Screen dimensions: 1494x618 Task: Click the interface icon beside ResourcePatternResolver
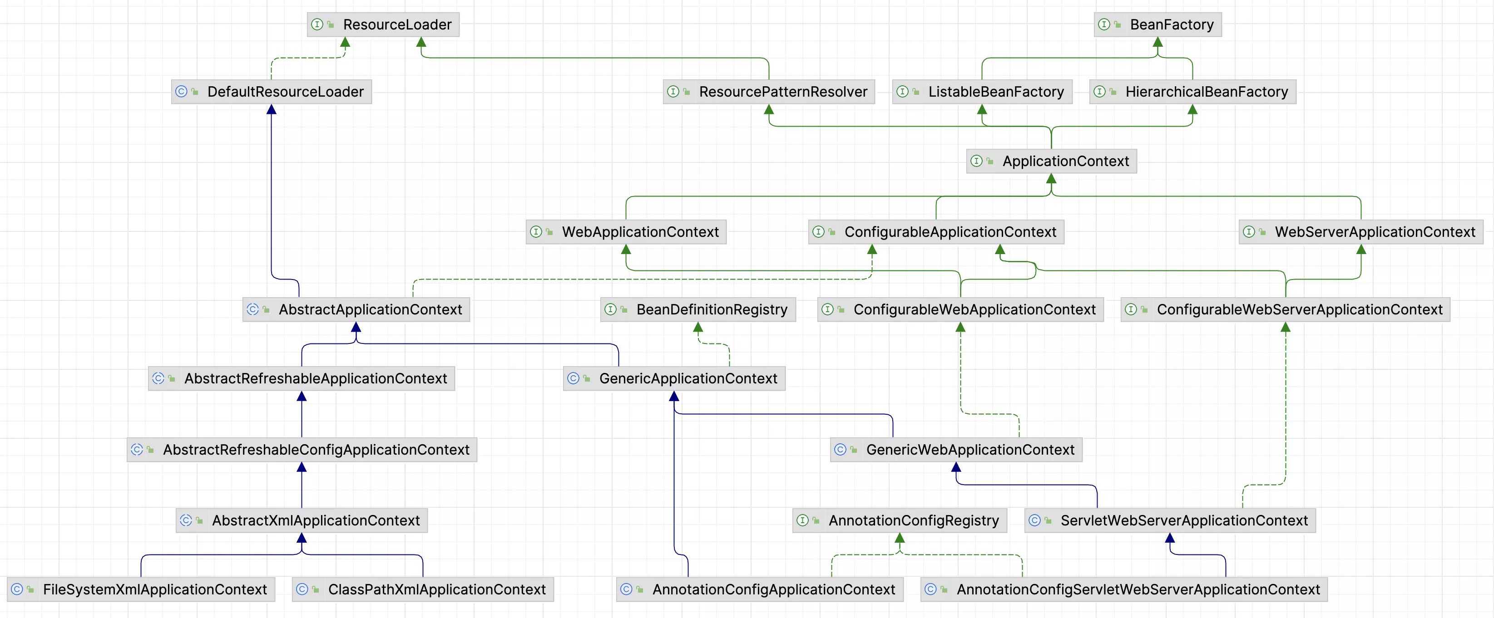(x=673, y=92)
